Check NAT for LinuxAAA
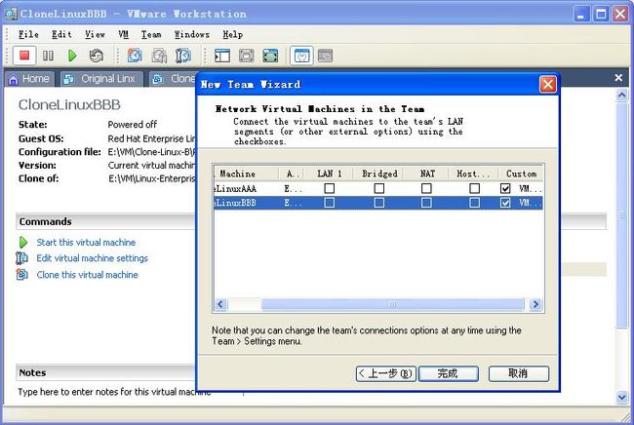The height and width of the screenshot is (425, 634). pos(426,189)
